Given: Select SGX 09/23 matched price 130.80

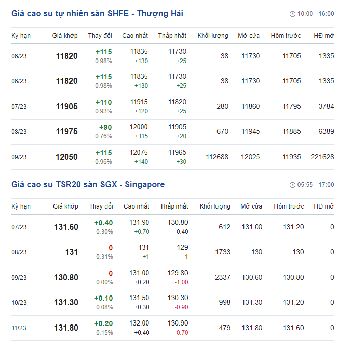Looking at the screenshot, I should [x=66, y=277].
